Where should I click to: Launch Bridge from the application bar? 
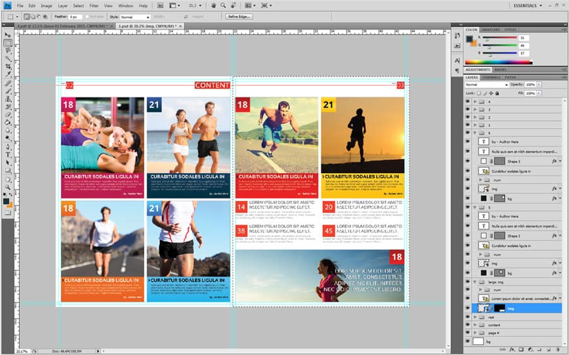click(161, 6)
